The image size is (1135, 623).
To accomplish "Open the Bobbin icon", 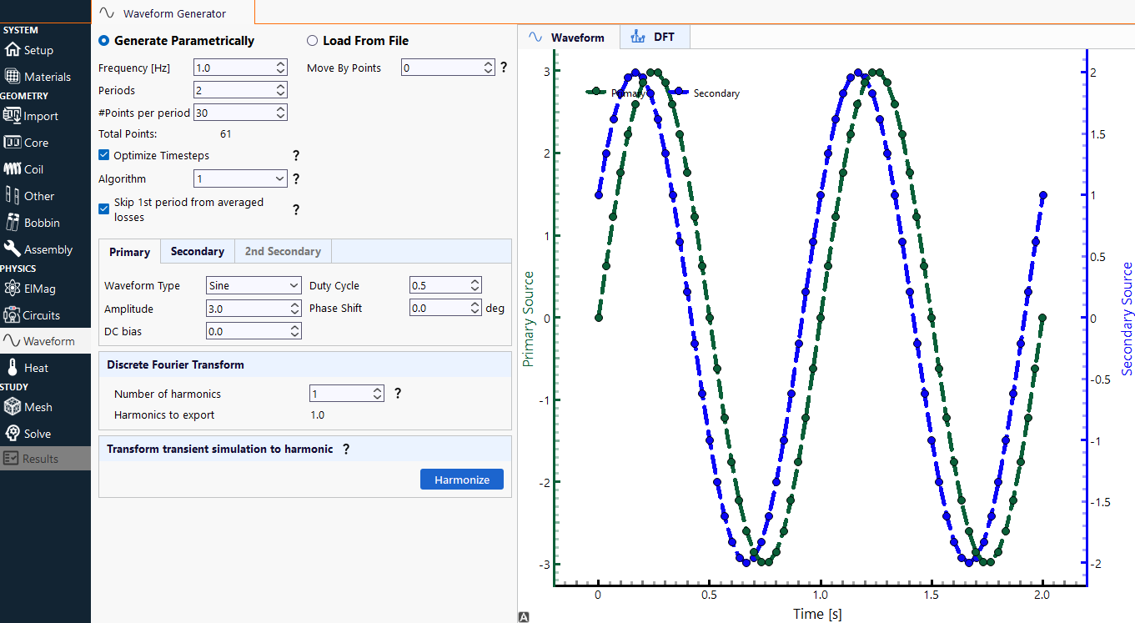I will (13, 223).
